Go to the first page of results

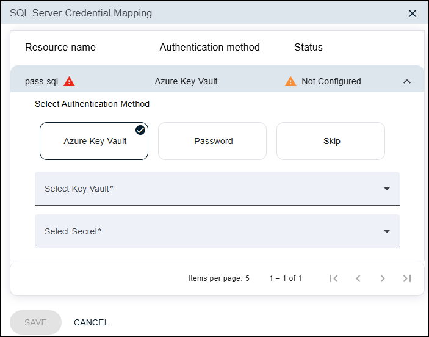(x=334, y=278)
